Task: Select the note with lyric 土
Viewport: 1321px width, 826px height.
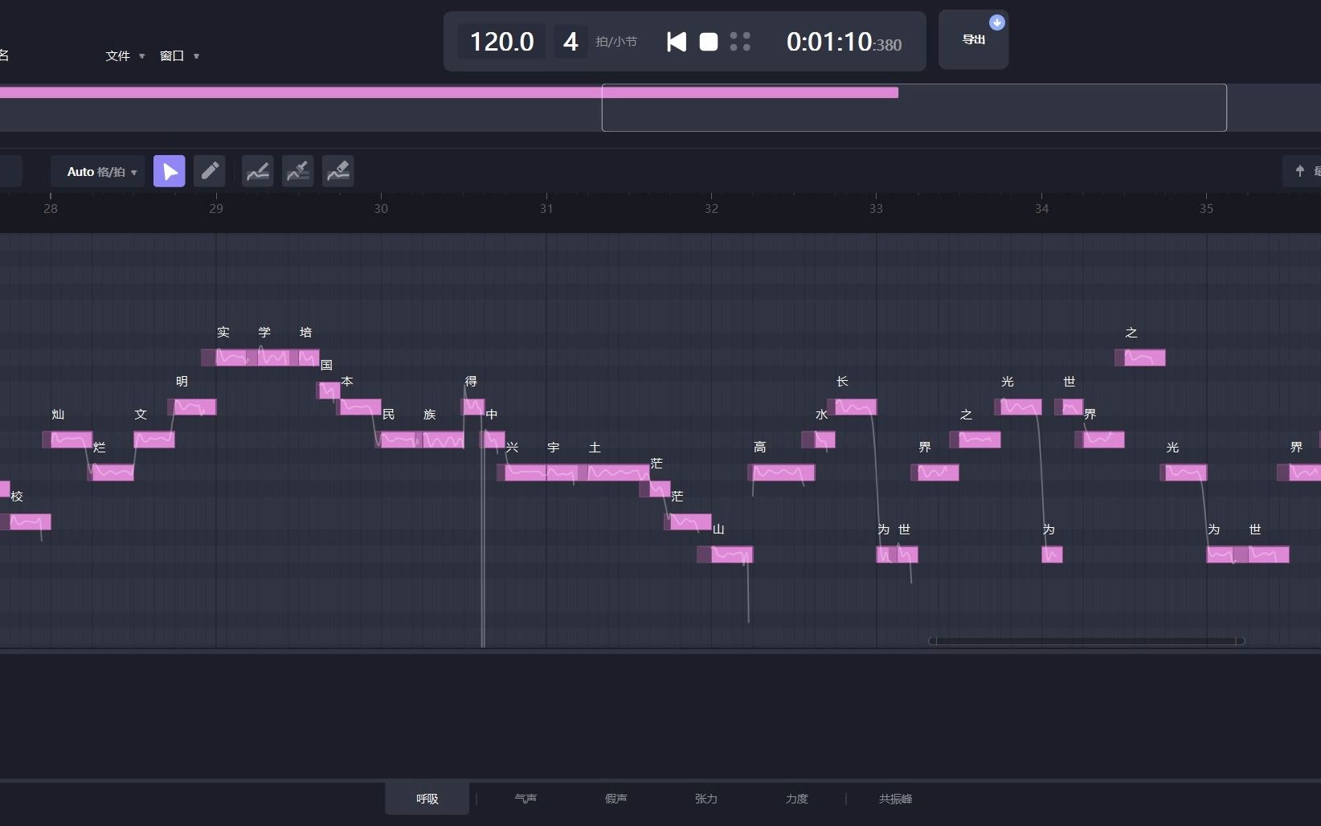Action: tap(619, 472)
